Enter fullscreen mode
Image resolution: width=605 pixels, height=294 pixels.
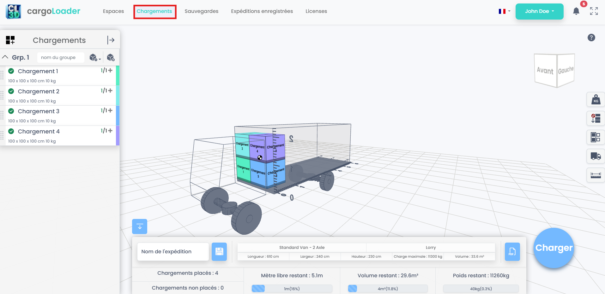[x=594, y=11]
